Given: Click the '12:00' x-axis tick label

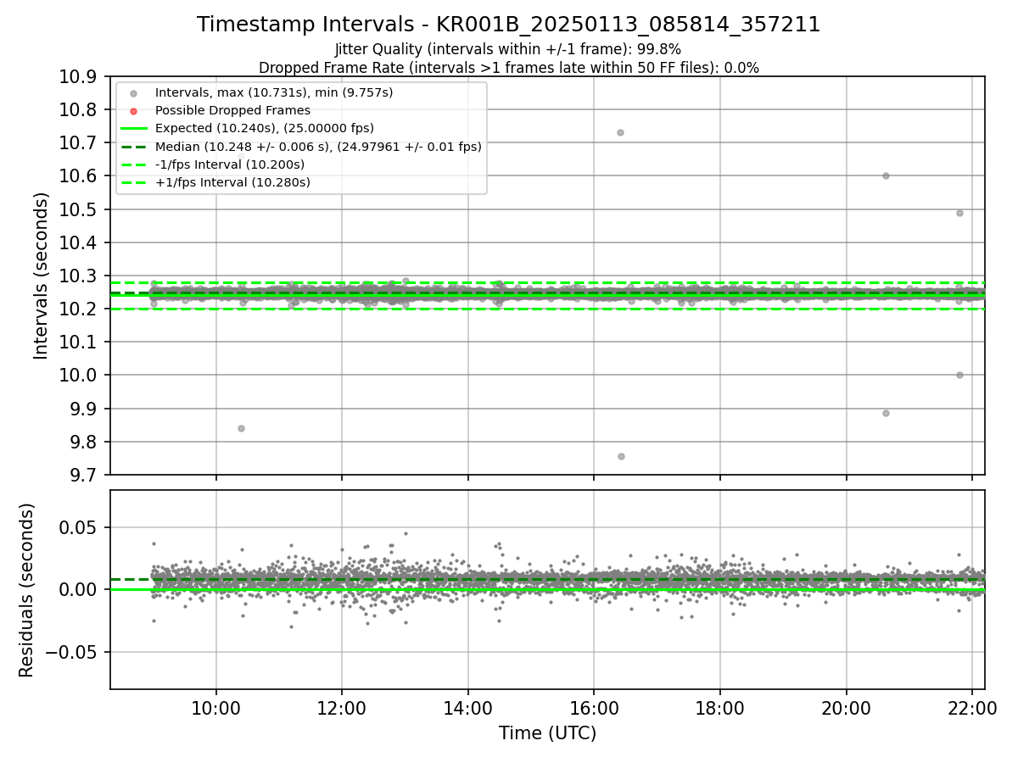Looking at the screenshot, I should pos(342,708).
